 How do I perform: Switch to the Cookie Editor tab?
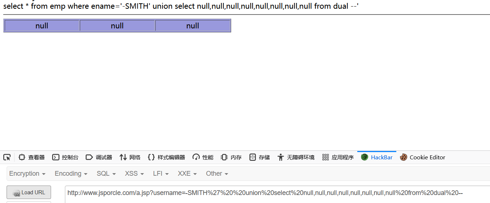(x=423, y=158)
